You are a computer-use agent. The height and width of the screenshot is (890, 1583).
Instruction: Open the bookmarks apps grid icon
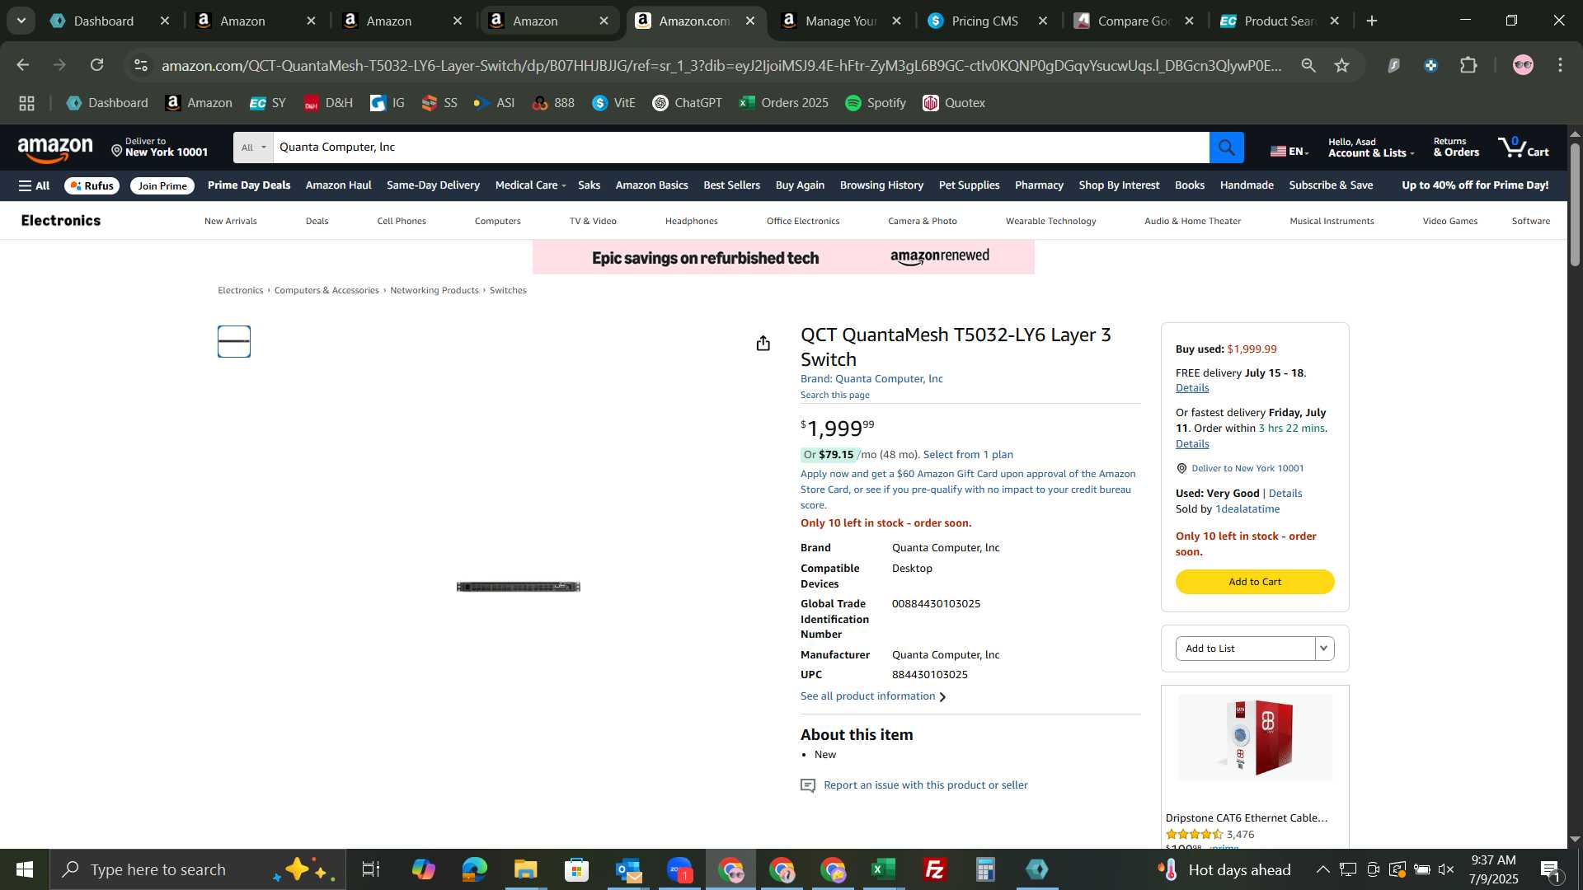26,103
